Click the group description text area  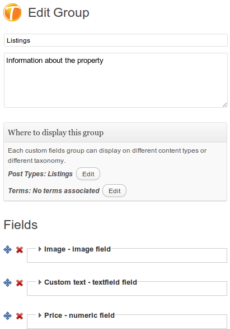click(116, 80)
